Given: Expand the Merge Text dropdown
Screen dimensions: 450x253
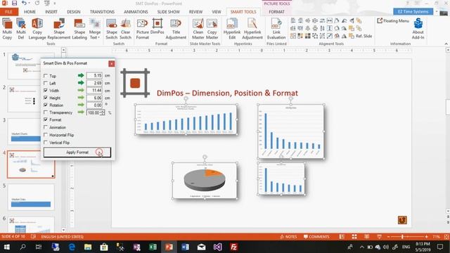Looking at the screenshot, I should coord(95,34).
